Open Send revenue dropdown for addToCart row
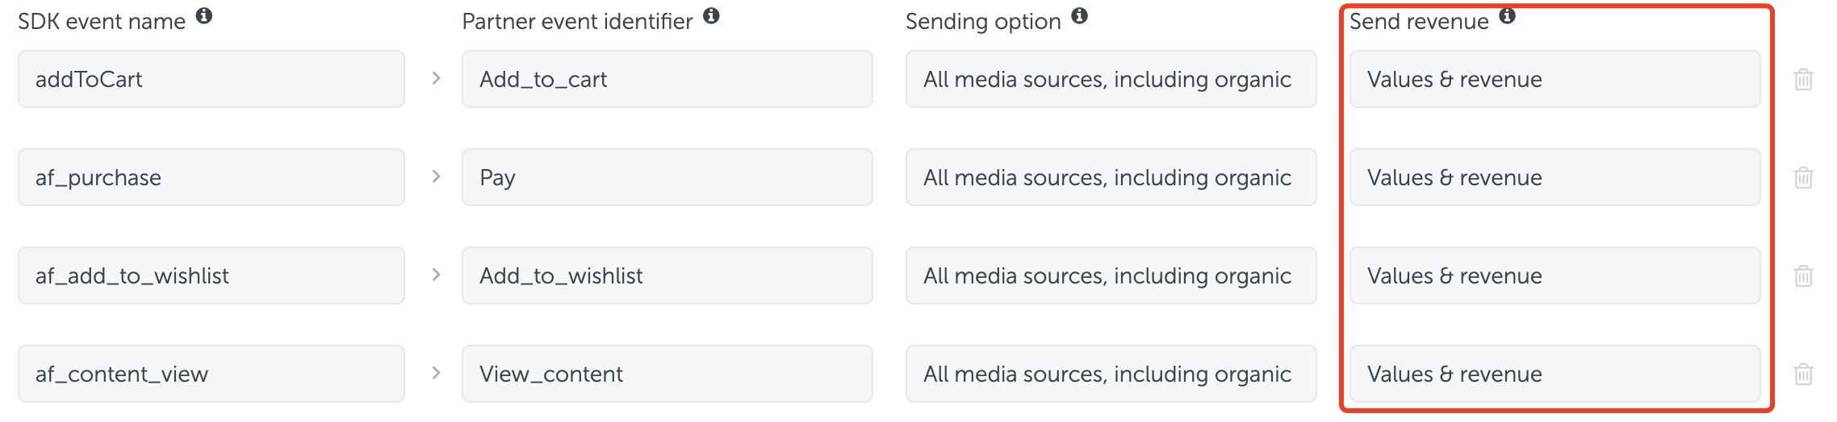The image size is (1837, 422). coord(1555,79)
